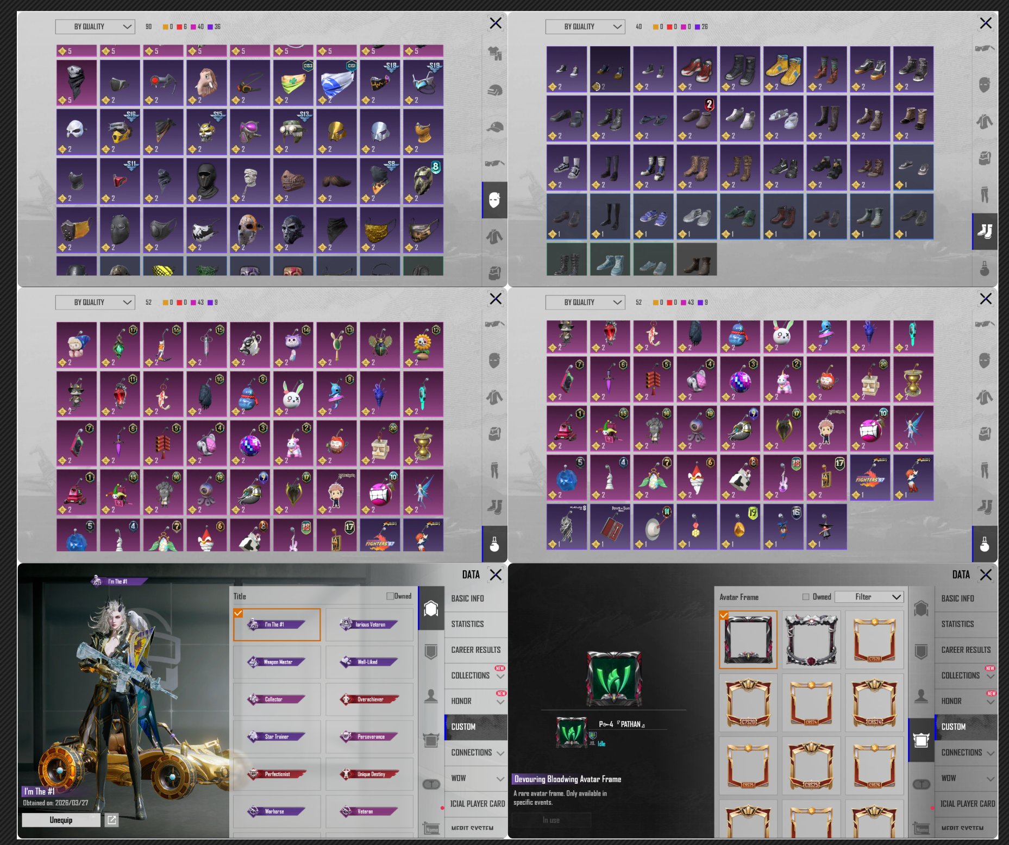Image resolution: width=1009 pixels, height=845 pixels.
Task: Select red and white sneakers in shoes inventory
Action: (697, 69)
